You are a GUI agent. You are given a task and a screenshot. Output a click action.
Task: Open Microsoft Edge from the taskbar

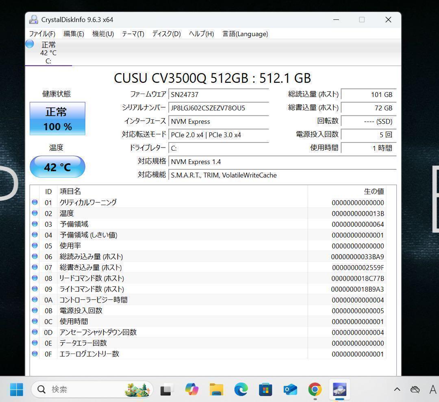(241, 389)
